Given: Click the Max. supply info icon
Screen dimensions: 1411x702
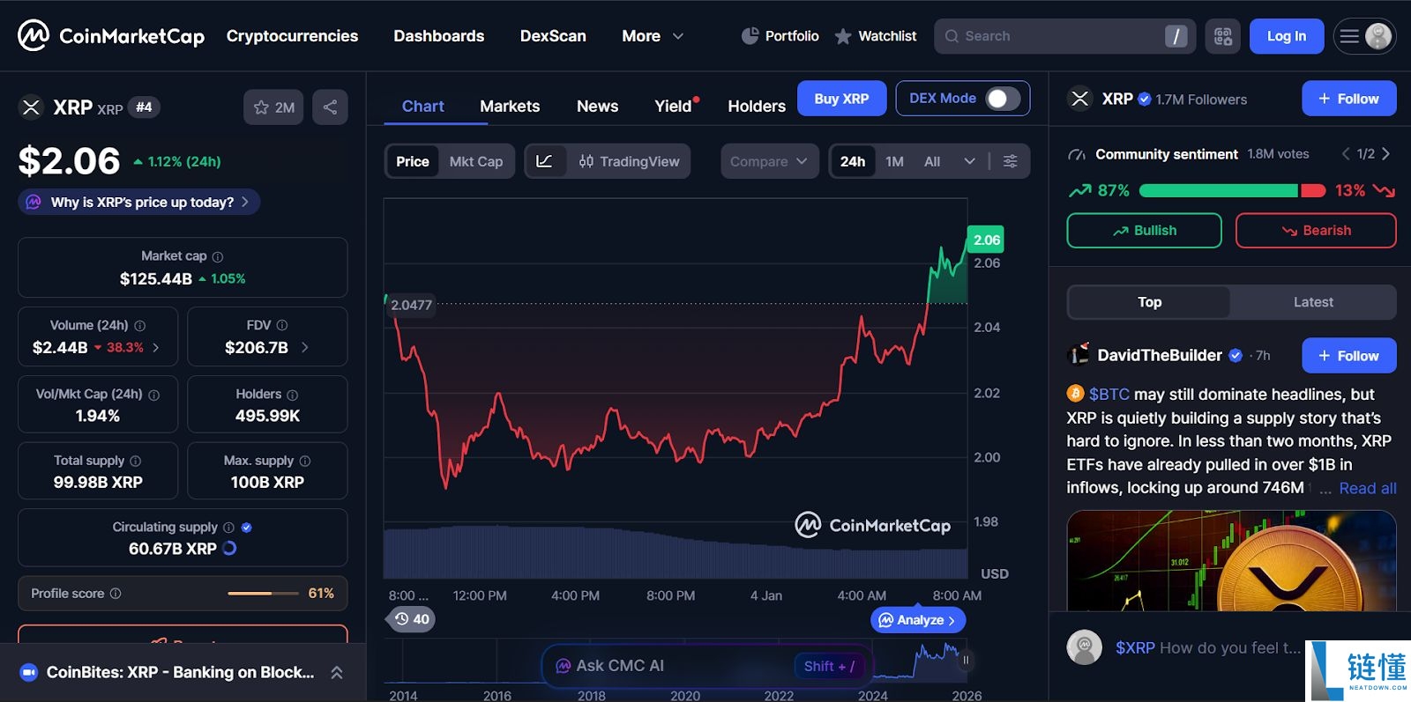Looking at the screenshot, I should click(305, 461).
